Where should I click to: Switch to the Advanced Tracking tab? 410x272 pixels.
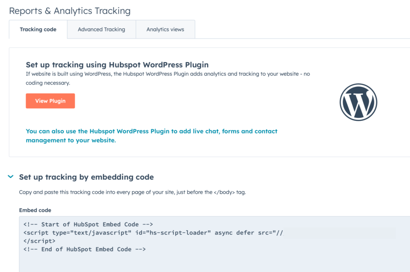click(x=101, y=29)
